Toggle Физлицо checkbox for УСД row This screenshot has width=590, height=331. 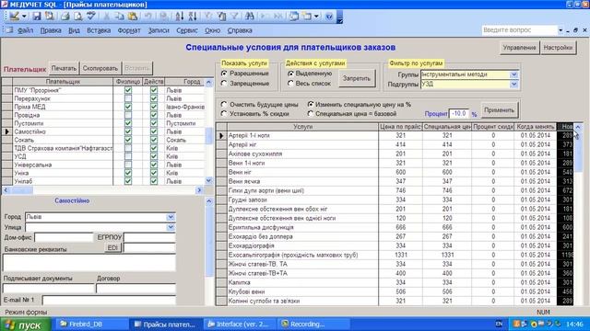(x=128, y=156)
